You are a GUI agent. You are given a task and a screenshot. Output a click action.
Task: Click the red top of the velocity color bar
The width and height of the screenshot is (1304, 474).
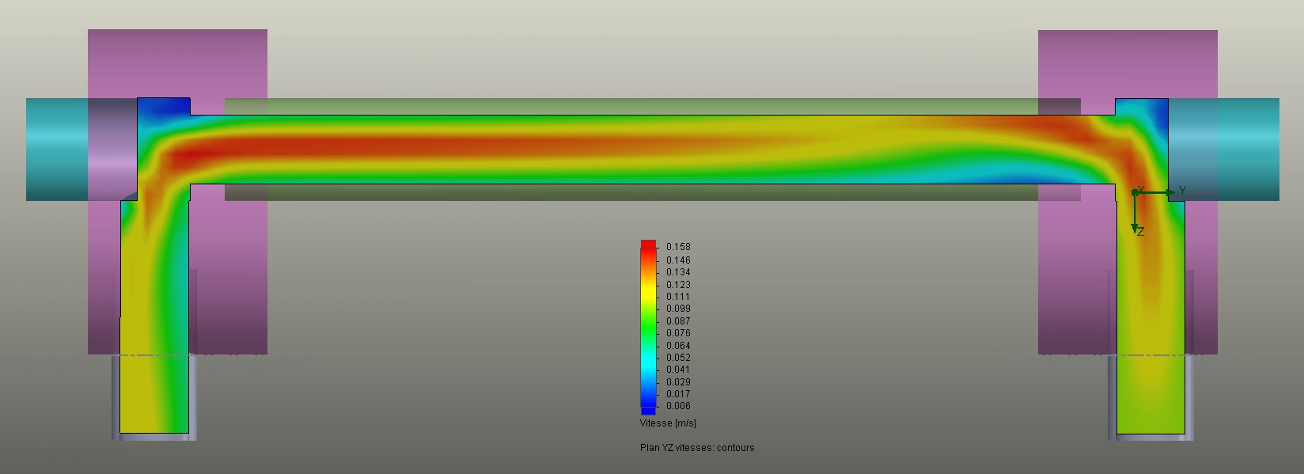[x=648, y=245]
